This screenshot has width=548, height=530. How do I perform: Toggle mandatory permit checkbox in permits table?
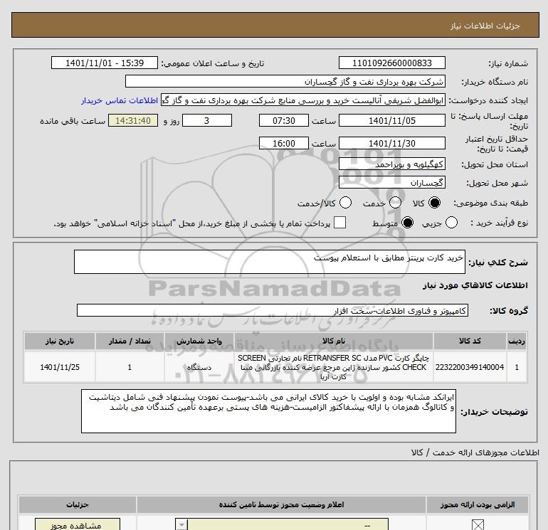pyautogui.click(x=478, y=525)
